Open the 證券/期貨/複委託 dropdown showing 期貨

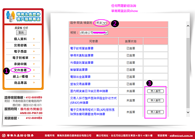101,23
